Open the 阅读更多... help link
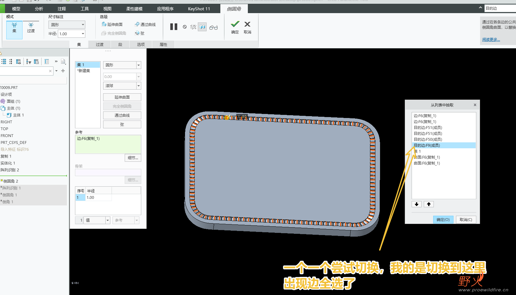516x295 pixels. (x=491, y=40)
